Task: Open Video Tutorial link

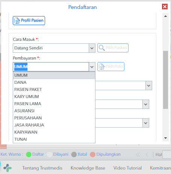Action: [127, 168]
